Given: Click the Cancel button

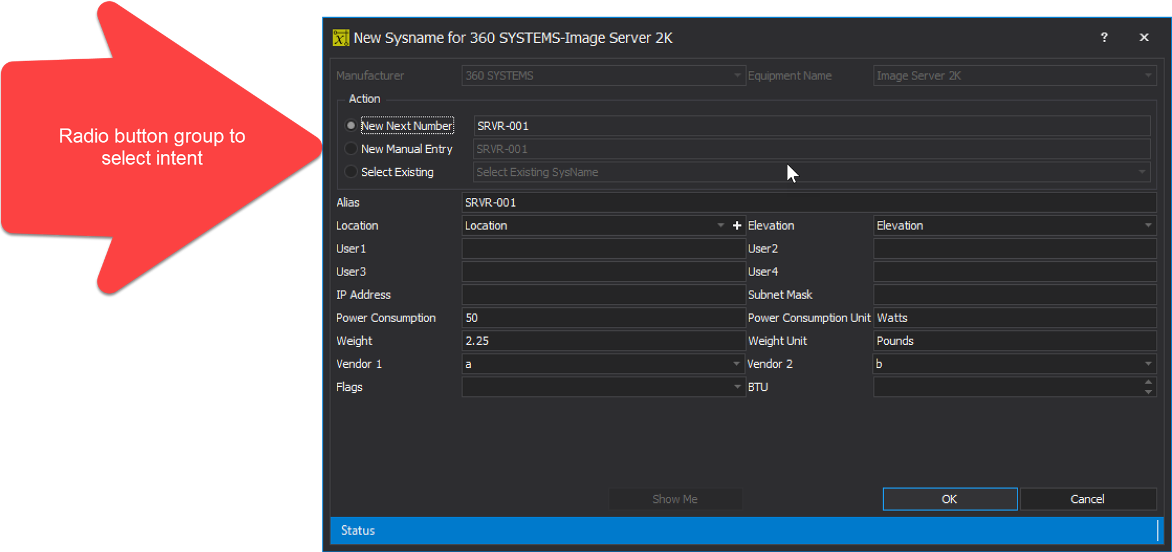Looking at the screenshot, I should click(1088, 499).
